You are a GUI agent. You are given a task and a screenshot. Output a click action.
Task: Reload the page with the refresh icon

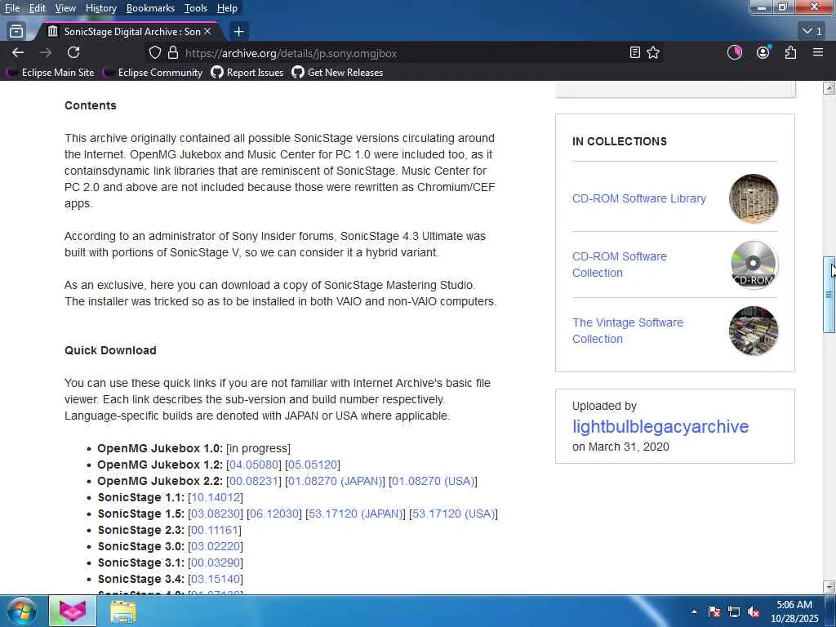coord(73,52)
